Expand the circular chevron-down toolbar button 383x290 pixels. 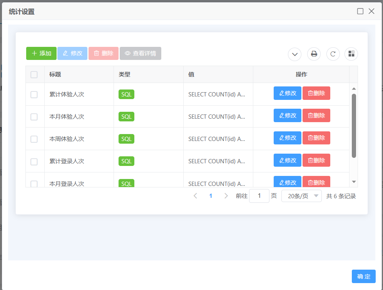pyautogui.click(x=295, y=54)
